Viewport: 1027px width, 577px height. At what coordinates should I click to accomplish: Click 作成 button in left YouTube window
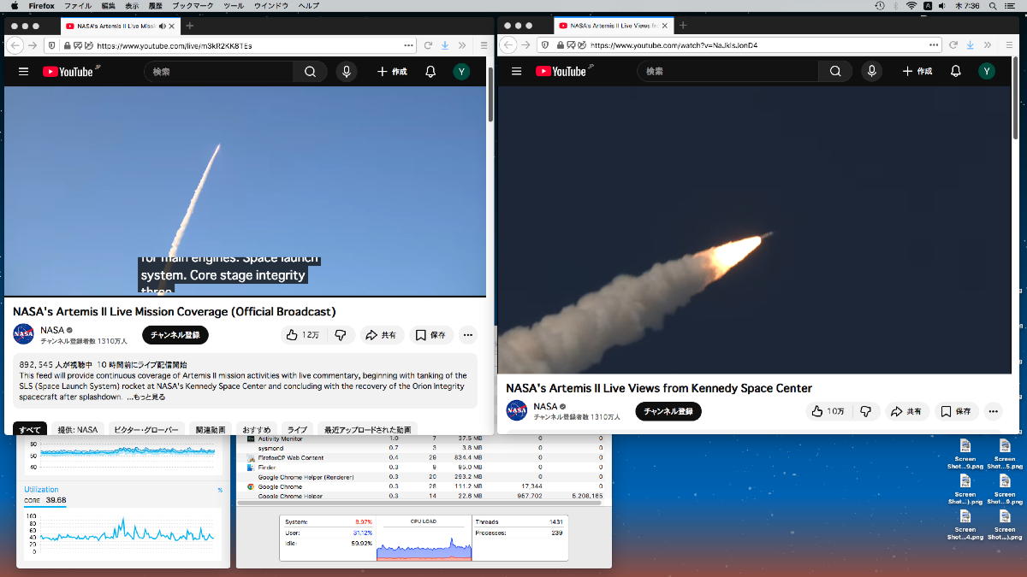pos(392,72)
